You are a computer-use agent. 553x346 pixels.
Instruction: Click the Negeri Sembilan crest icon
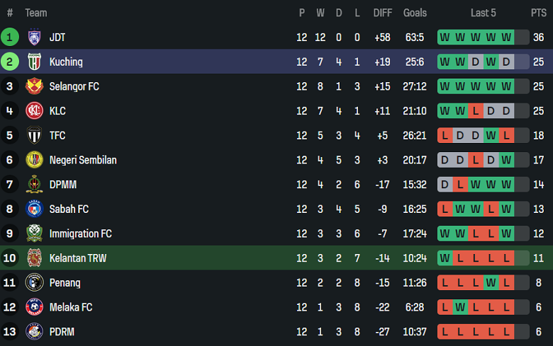point(34,160)
